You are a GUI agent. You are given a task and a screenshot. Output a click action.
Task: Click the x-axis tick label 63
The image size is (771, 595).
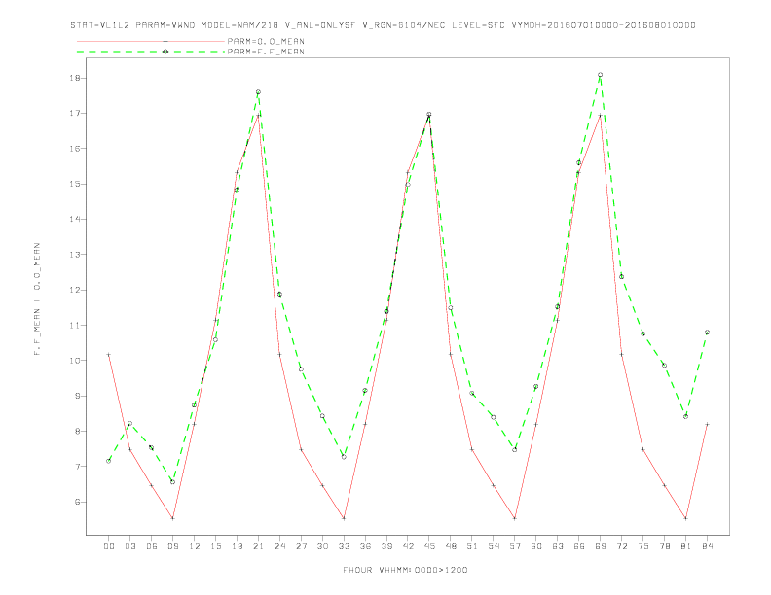(x=558, y=546)
